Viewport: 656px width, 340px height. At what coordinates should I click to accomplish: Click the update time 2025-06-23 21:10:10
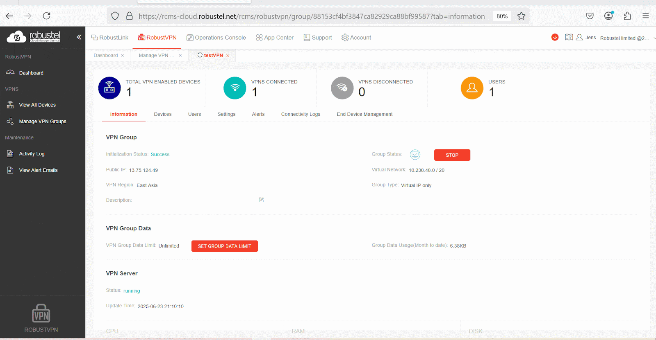161,306
